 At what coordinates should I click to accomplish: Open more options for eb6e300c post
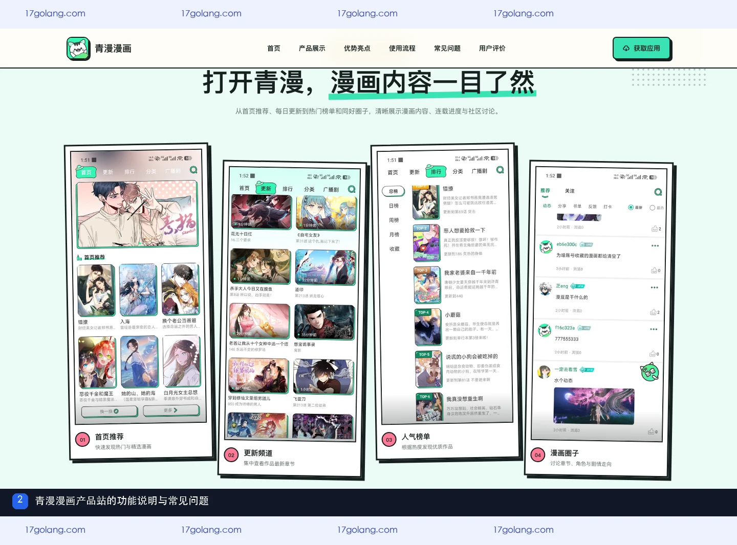pos(655,246)
